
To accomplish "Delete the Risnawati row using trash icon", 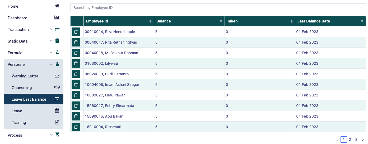I will pos(76,127).
